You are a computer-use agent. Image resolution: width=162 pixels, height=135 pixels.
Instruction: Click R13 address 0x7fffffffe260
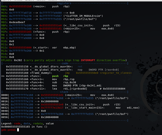tap(21, 51)
